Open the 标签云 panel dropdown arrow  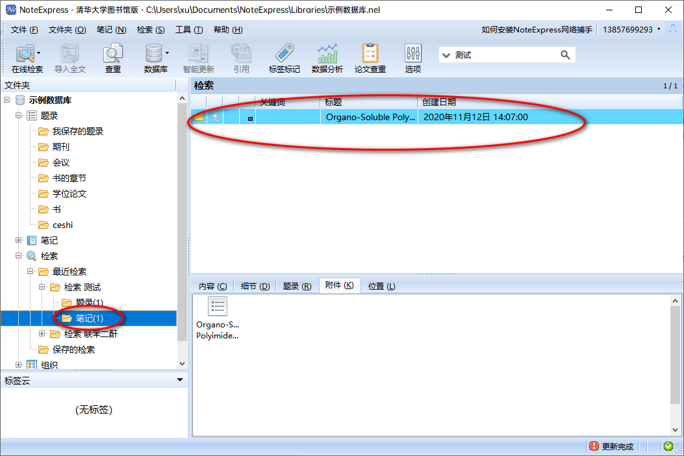point(180,379)
